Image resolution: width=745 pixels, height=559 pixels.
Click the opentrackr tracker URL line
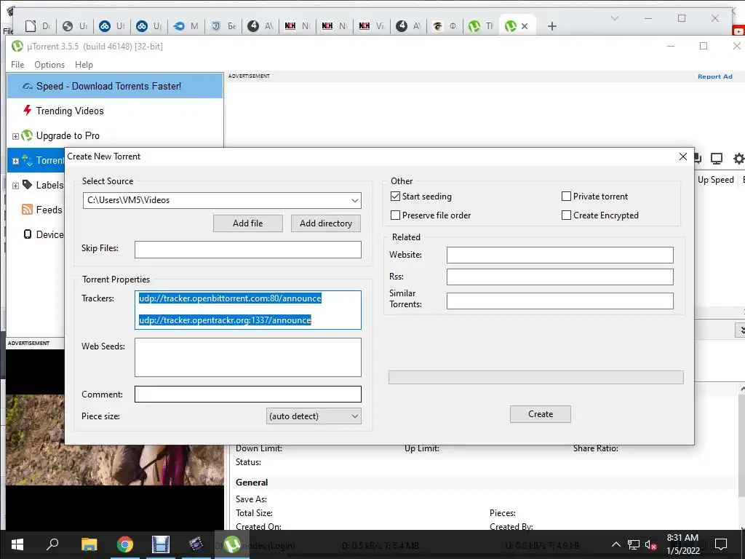[x=225, y=320]
